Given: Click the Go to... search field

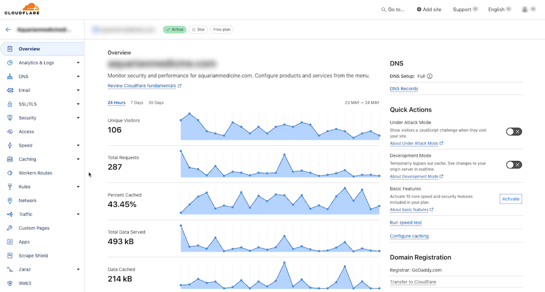Looking at the screenshot, I should tap(393, 10).
